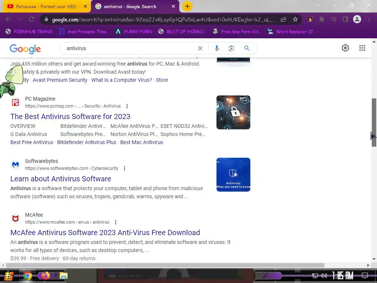The height and width of the screenshot is (283, 377).
Task: Open the media control playlist icon
Action: [x=333, y=19]
